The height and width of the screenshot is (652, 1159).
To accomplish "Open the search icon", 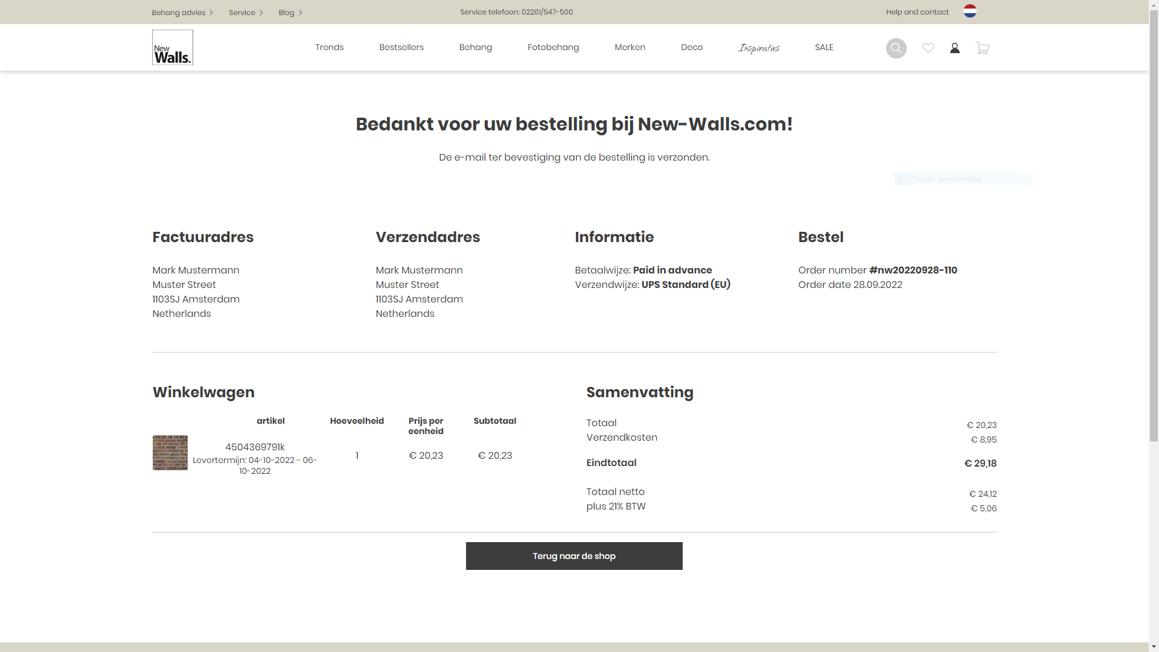I will 896,48.
